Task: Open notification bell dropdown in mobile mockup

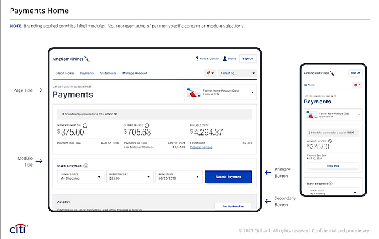Action: 357,85
